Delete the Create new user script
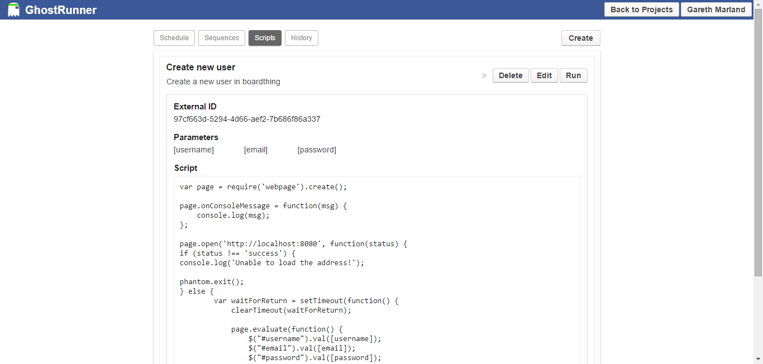Image resolution: width=763 pixels, height=364 pixels. 511,75
